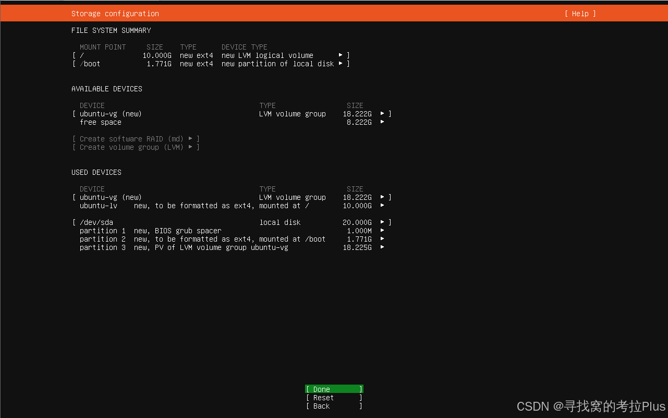Open arrow menu of available ubuntu-vg 18.222G
The width and height of the screenshot is (668, 418).
(x=382, y=114)
